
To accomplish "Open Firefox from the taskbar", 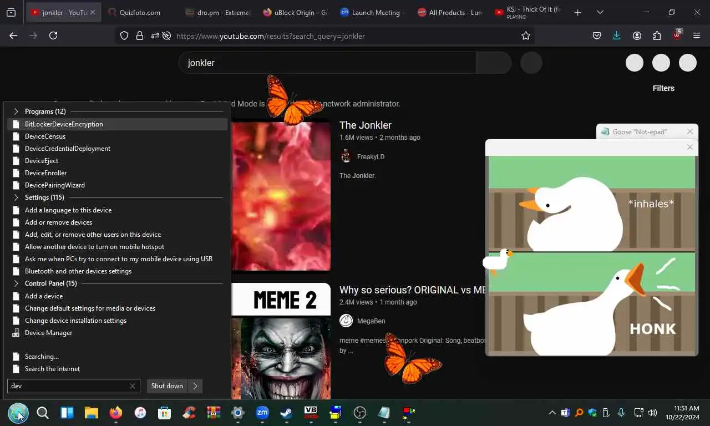I will pos(116,413).
